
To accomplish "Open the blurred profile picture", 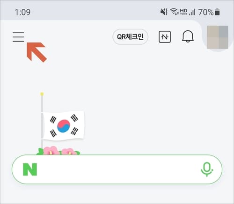I will click(218, 37).
